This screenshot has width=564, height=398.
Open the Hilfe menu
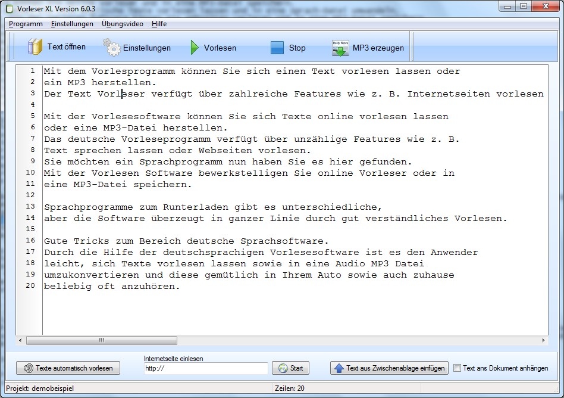pyautogui.click(x=159, y=24)
